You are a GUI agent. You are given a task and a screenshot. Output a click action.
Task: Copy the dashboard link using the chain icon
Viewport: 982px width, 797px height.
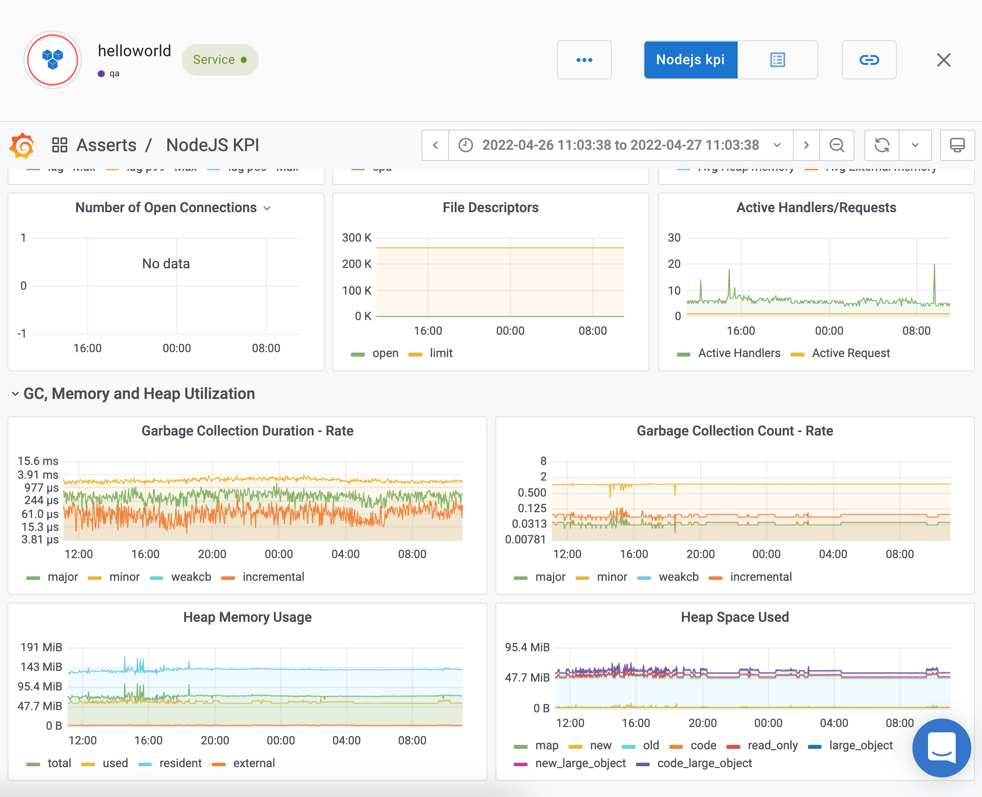click(x=869, y=60)
